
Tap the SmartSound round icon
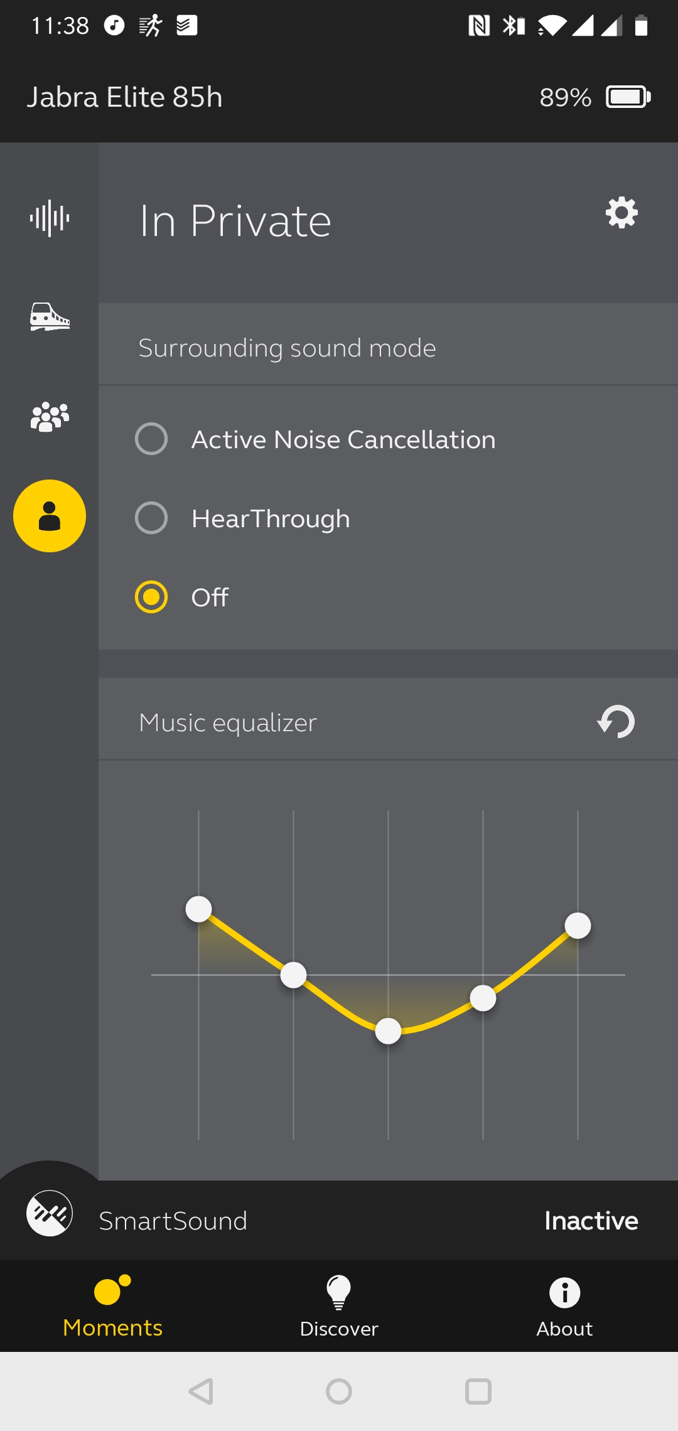pos(50,1213)
